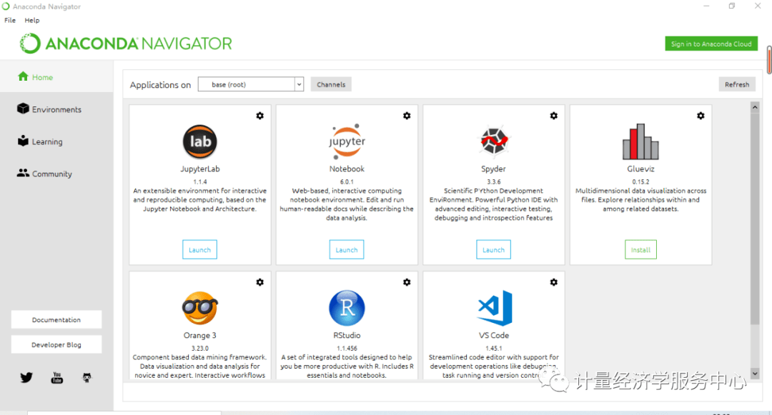
Task: Switch to the Community tab
Action: [x=56, y=174]
